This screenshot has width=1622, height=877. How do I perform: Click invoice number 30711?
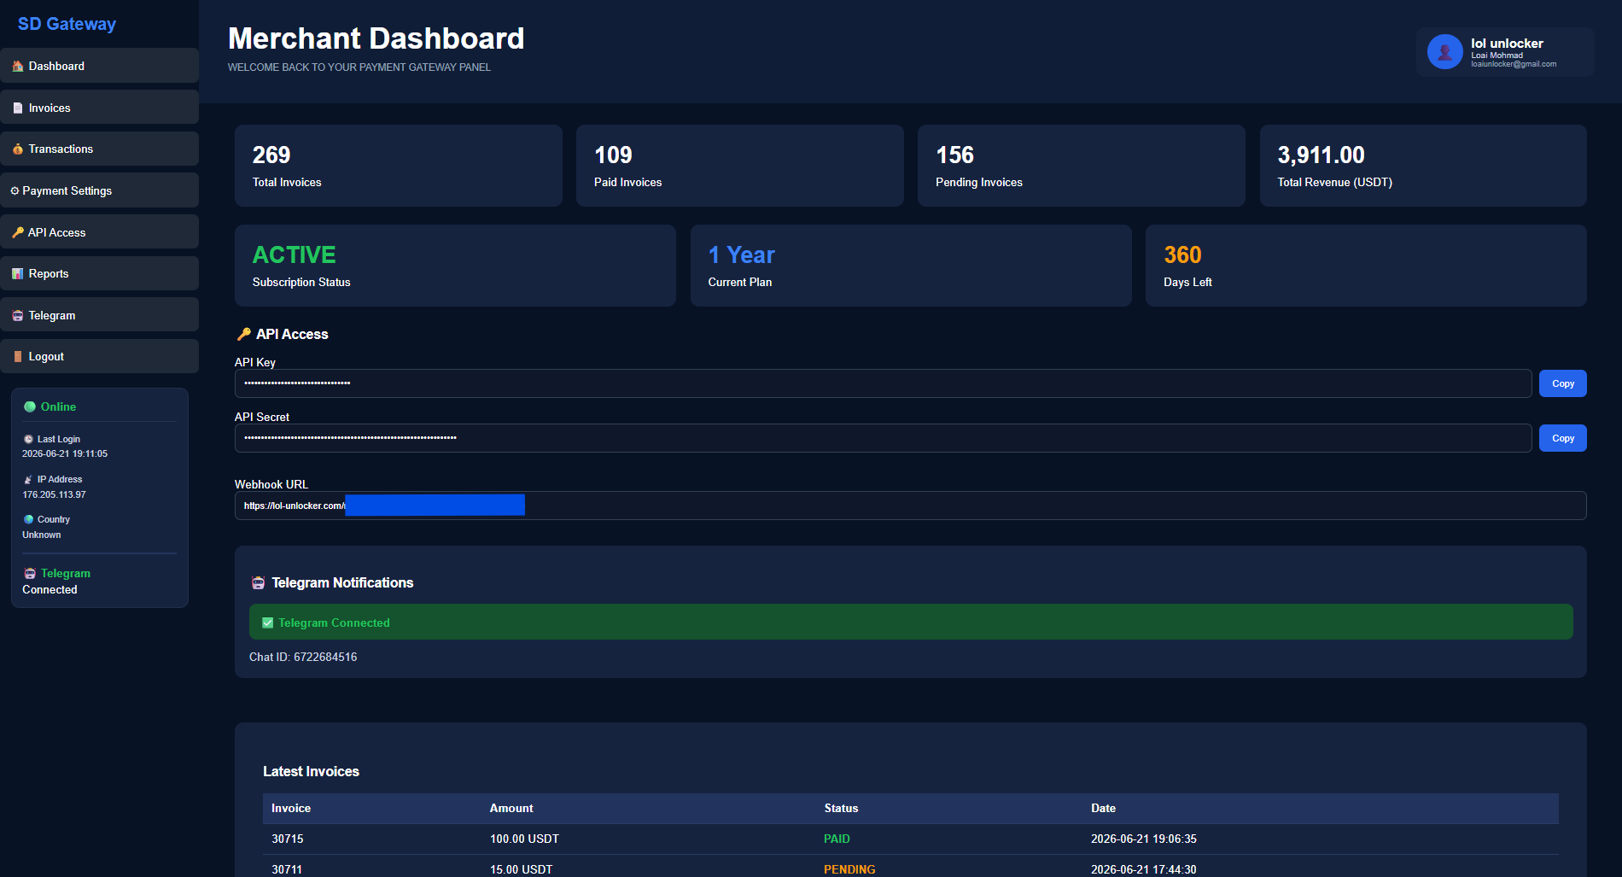[287, 869]
